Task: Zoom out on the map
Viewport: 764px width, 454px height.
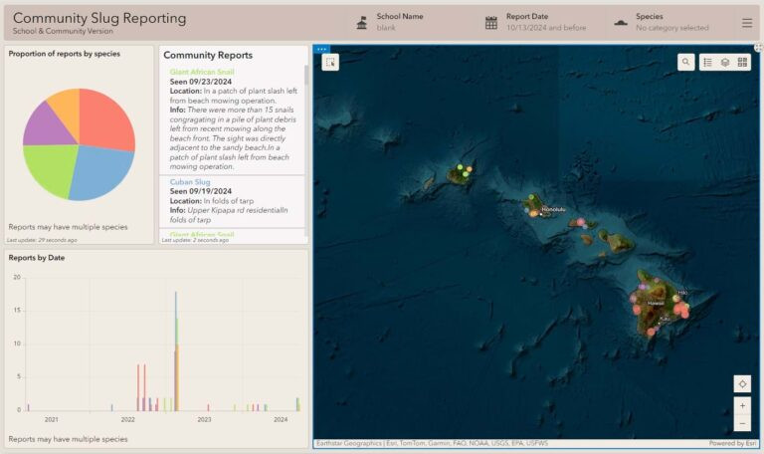Action: pos(742,423)
